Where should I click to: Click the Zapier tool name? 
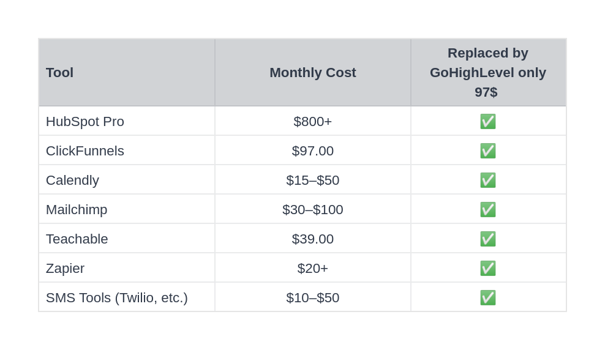[65, 268]
